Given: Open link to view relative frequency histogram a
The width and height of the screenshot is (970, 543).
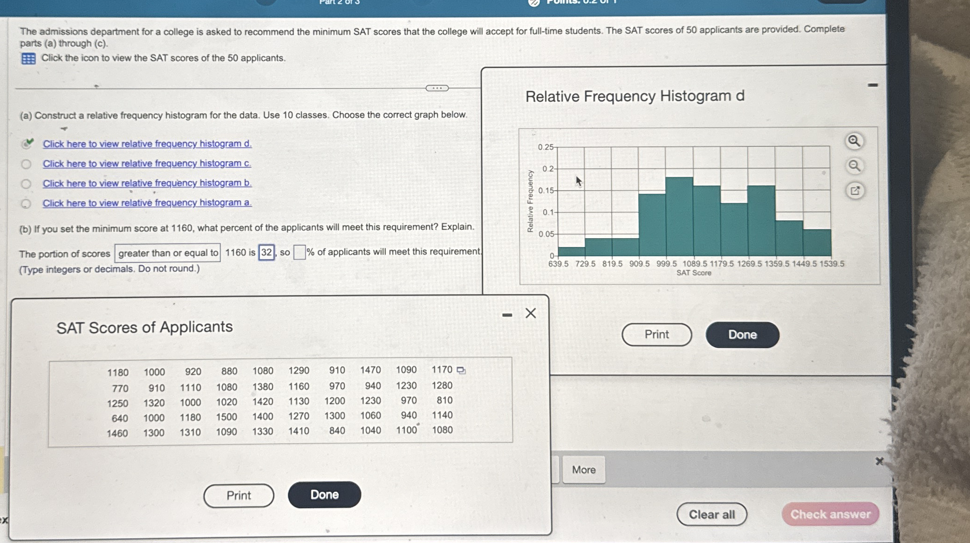Looking at the screenshot, I should coord(147,203).
